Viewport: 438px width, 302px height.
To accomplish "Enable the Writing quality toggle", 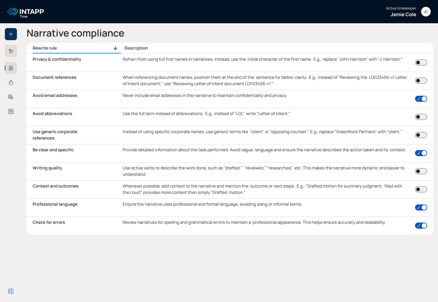I will click(x=421, y=171).
